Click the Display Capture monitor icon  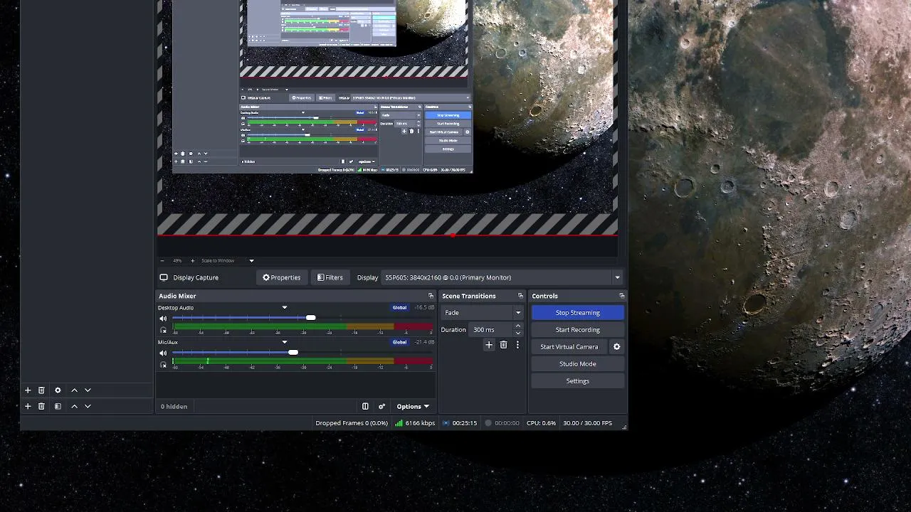(x=164, y=277)
